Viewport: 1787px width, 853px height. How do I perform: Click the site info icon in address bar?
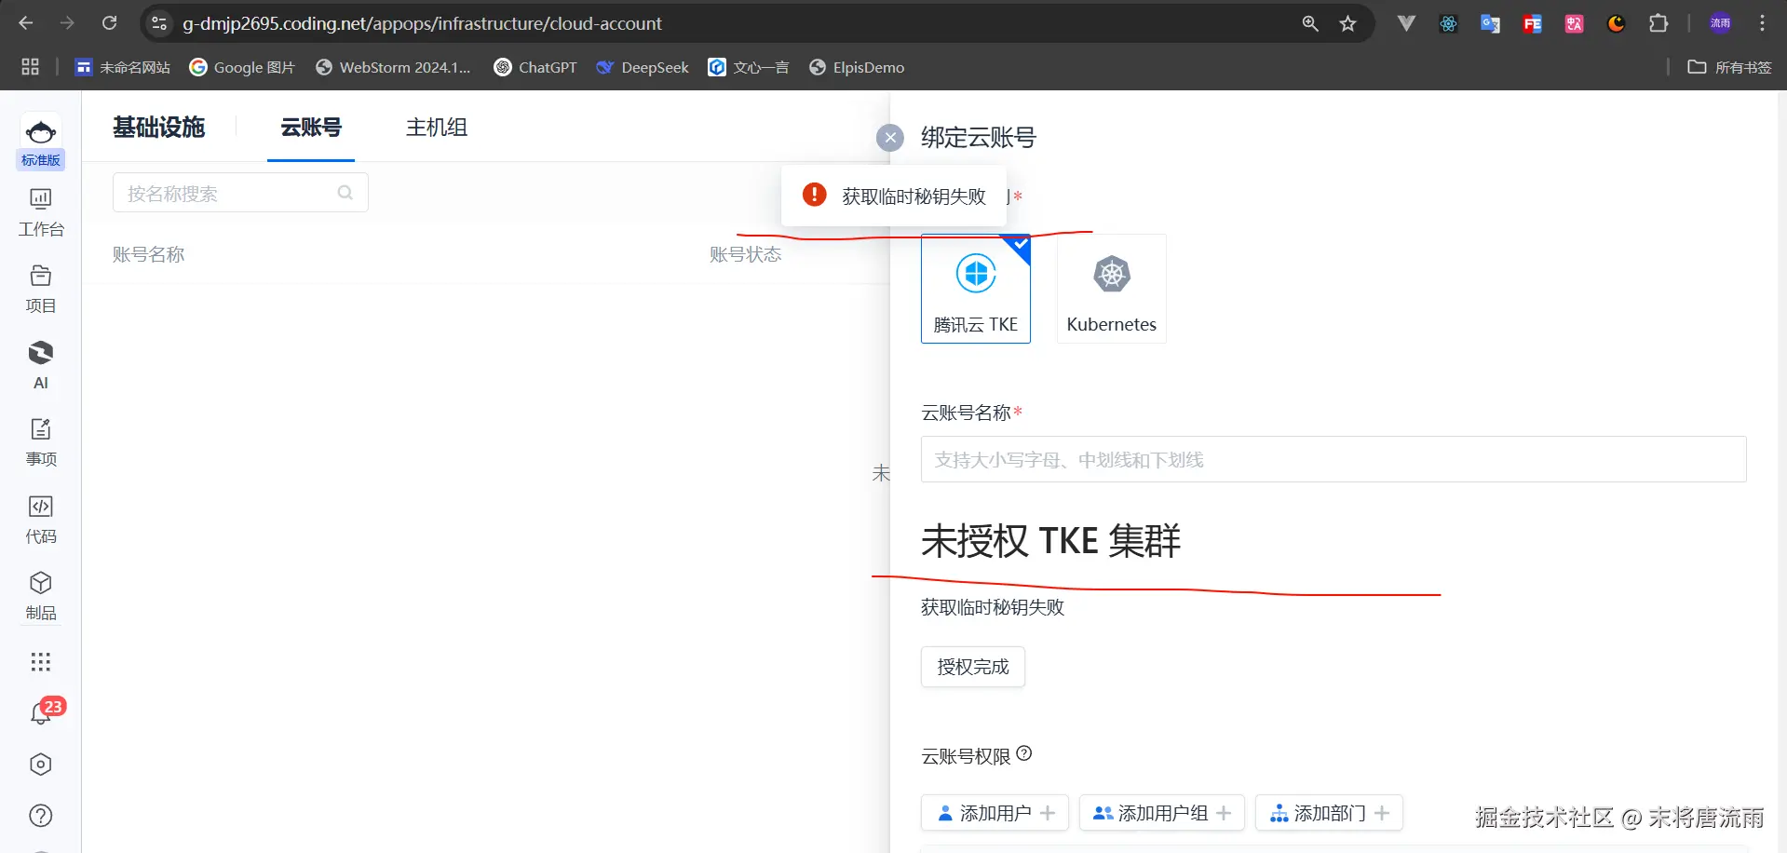pos(159,23)
